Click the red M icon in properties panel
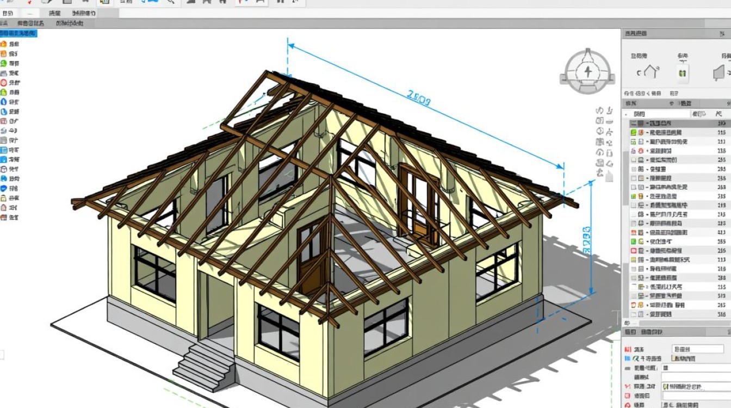Image resolution: width=731 pixels, height=408 pixels. pos(628,386)
